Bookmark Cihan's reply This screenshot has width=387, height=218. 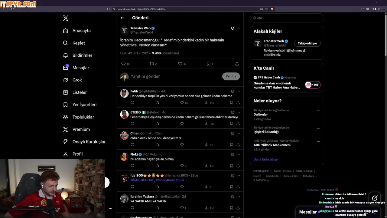pyautogui.click(x=232, y=145)
